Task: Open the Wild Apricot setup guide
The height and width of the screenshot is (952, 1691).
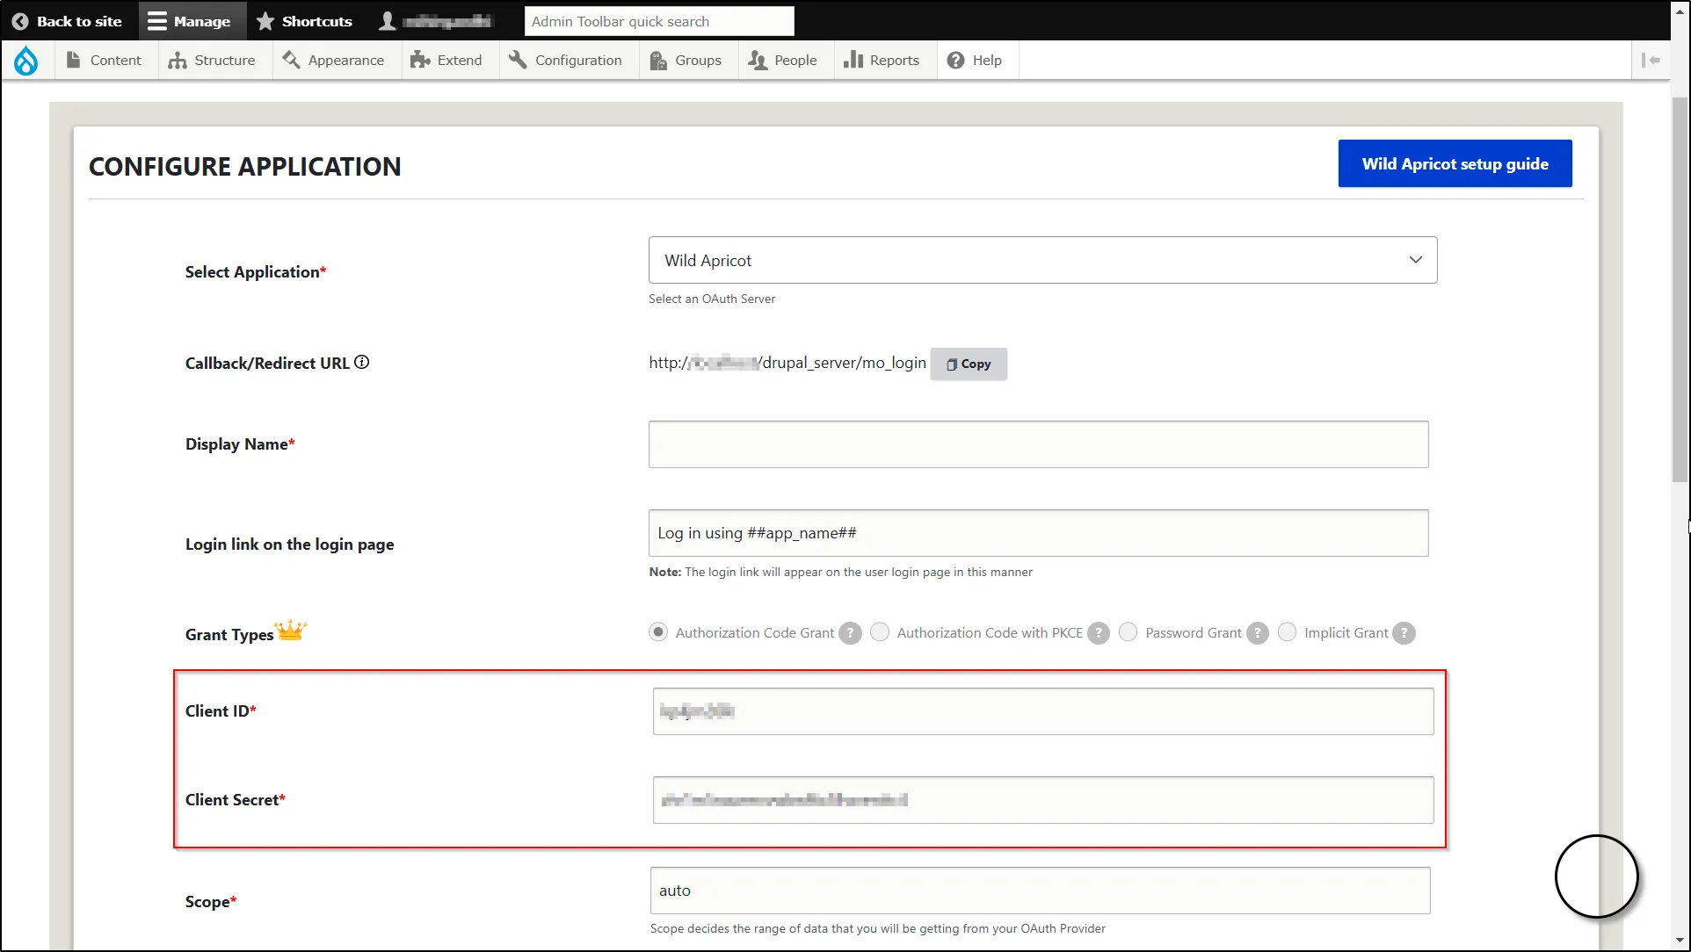Action: pos(1455,163)
